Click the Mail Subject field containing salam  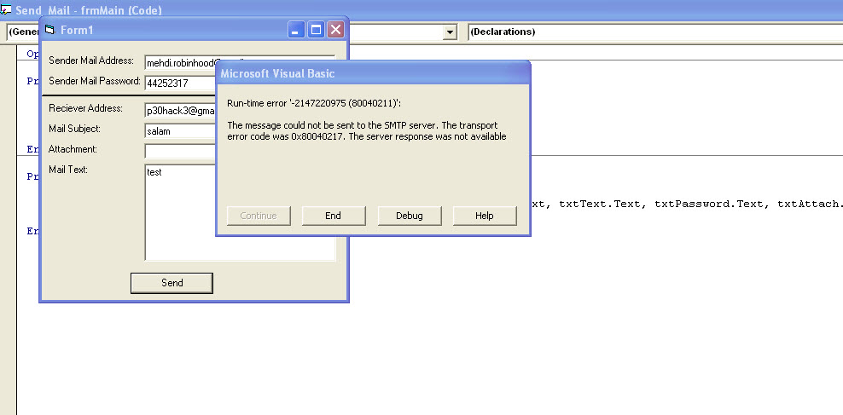[x=181, y=131]
